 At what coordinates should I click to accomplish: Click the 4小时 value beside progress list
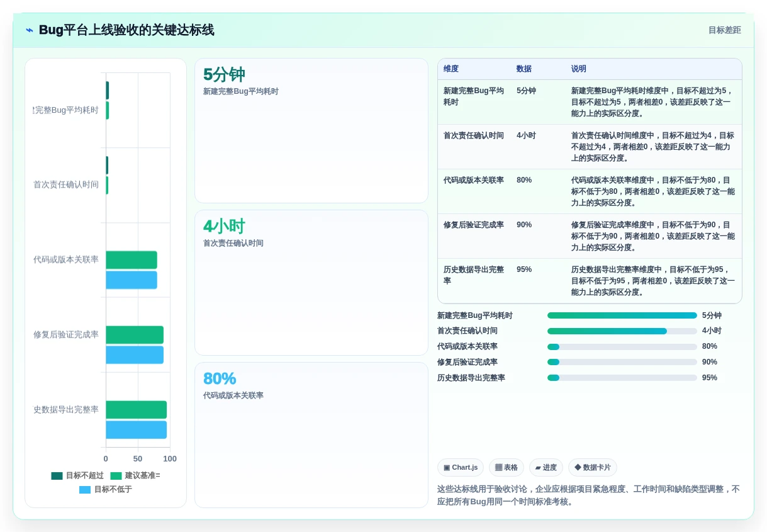(712, 331)
